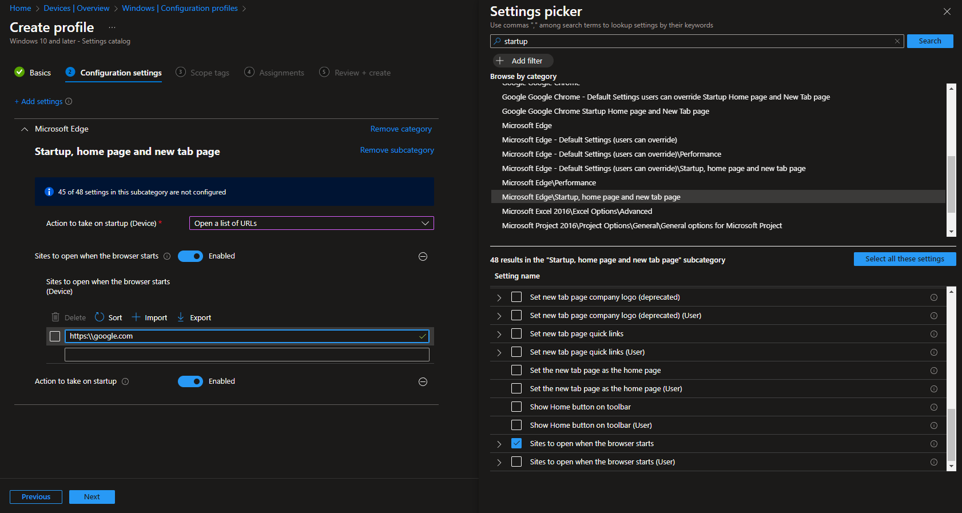Click the minus icon beside Action to take on startup

pos(423,382)
